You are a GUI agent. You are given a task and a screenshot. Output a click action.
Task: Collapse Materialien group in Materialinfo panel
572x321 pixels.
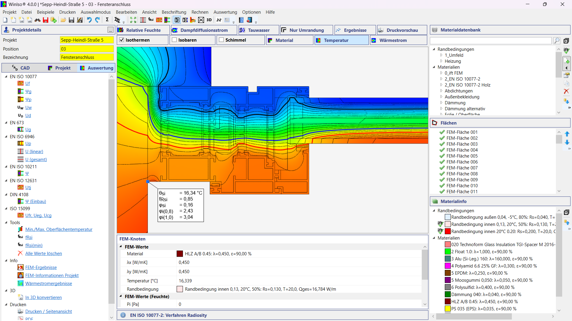pos(434,238)
